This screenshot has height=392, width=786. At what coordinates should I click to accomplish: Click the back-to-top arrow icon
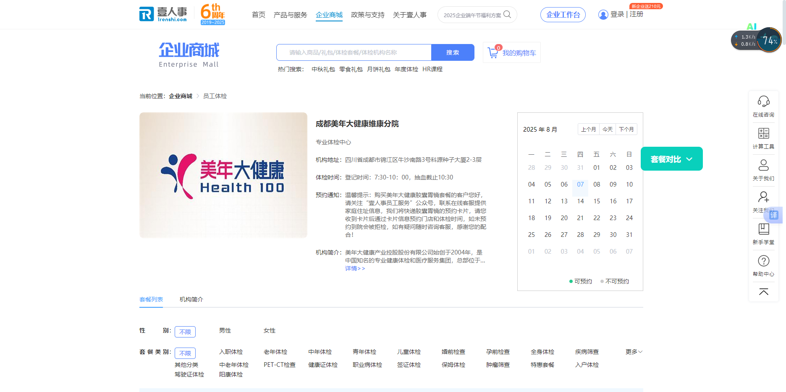[x=763, y=292]
